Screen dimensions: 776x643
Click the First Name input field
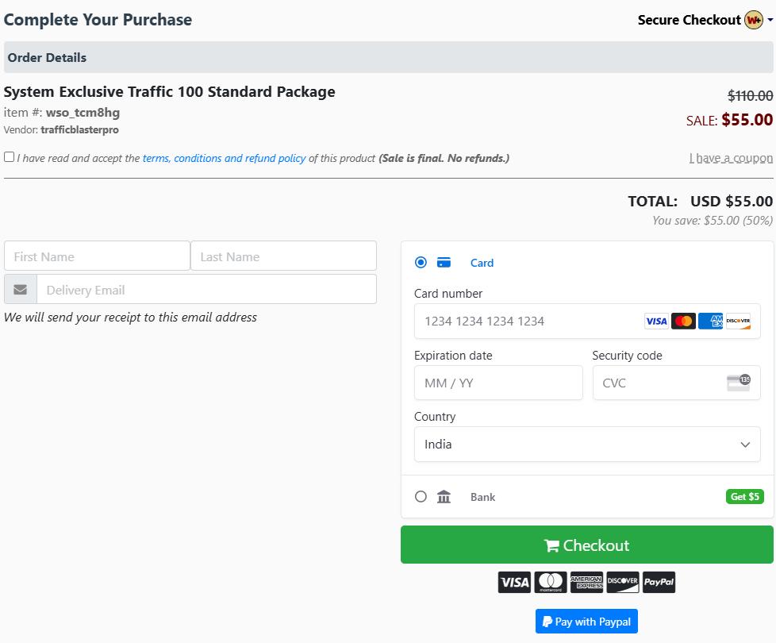pyautogui.click(x=97, y=256)
